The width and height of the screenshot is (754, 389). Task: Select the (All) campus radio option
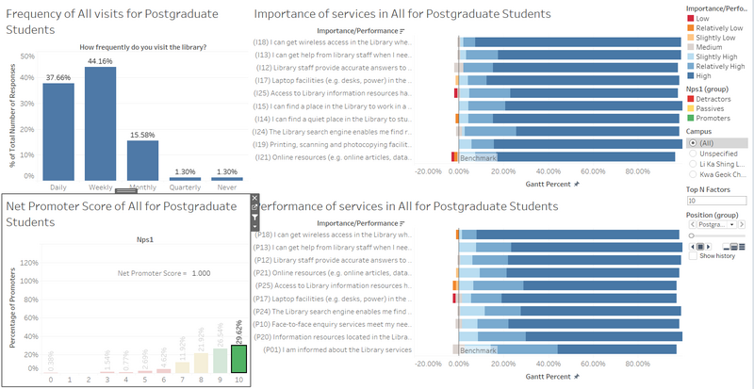tap(693, 143)
